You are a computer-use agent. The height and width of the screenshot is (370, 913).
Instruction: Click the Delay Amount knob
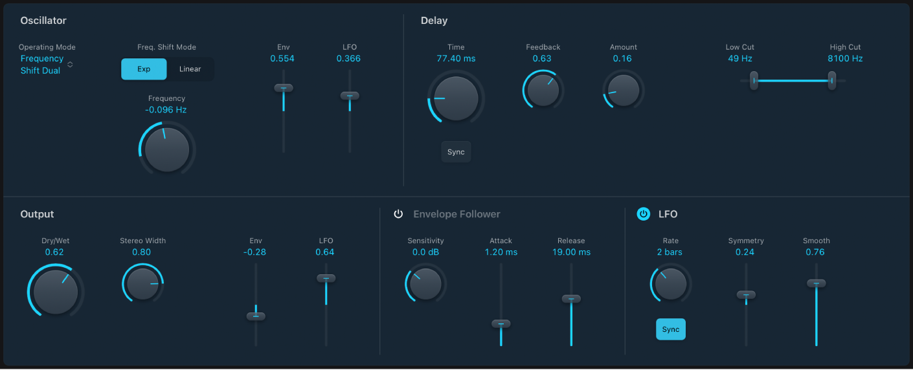[623, 89]
